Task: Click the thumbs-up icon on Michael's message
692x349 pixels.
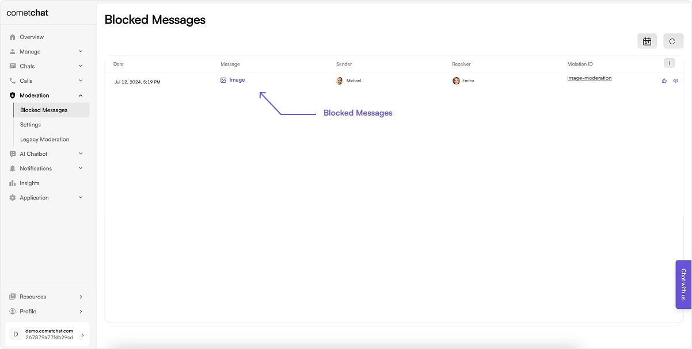Action: coord(664,80)
